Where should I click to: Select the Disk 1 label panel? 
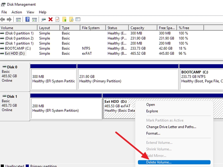click(15, 106)
